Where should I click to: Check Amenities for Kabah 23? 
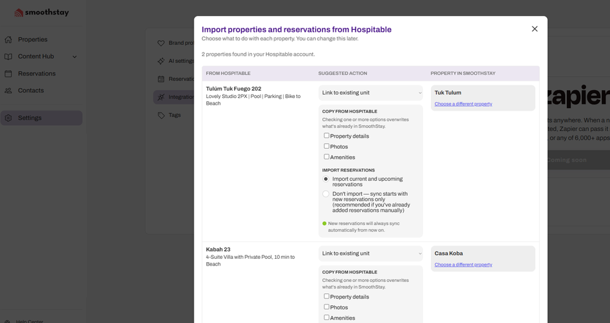326,317
